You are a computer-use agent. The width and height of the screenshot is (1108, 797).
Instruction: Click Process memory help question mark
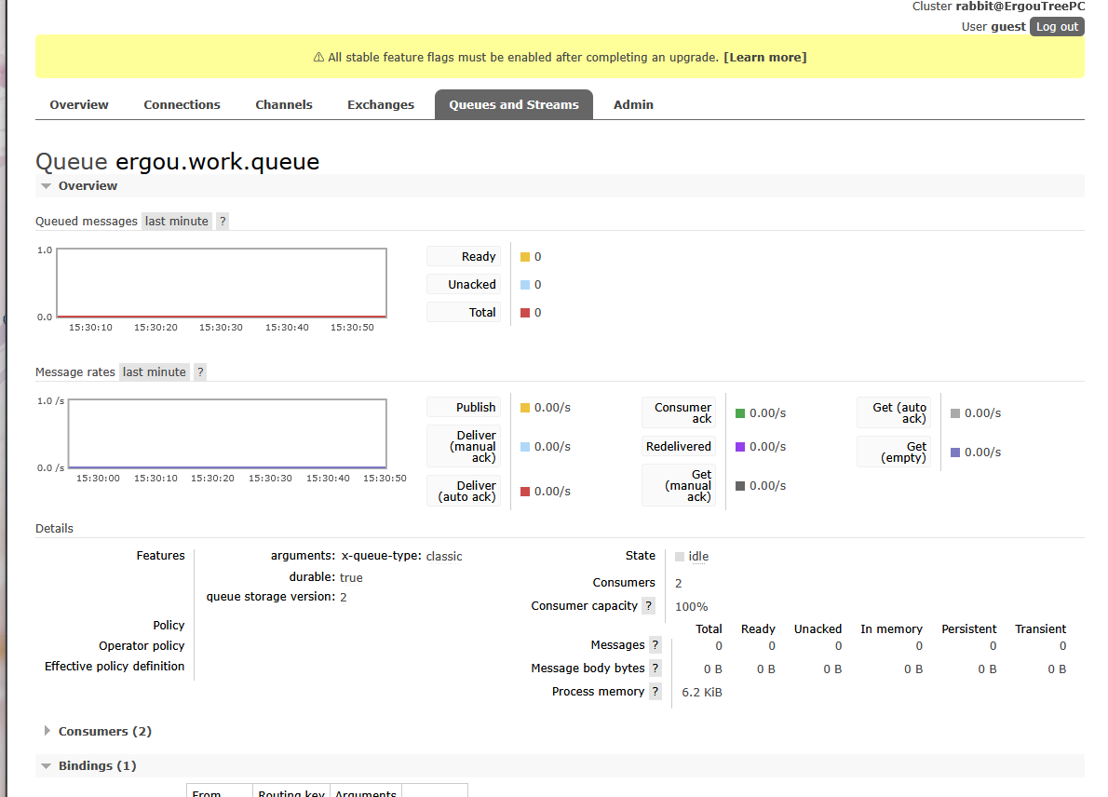[655, 692]
